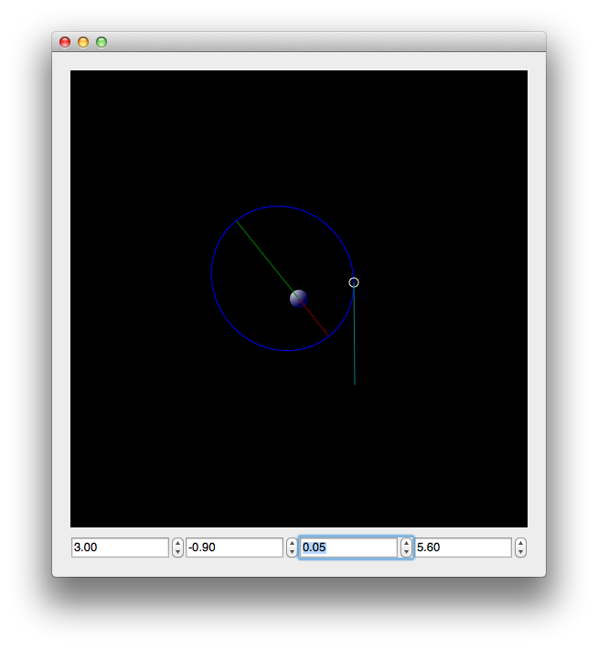Click the input field showing 5.60
Image resolution: width=598 pixels, height=649 pixels.
[x=463, y=548]
